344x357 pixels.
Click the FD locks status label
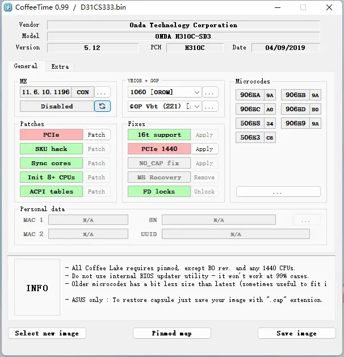(x=159, y=191)
